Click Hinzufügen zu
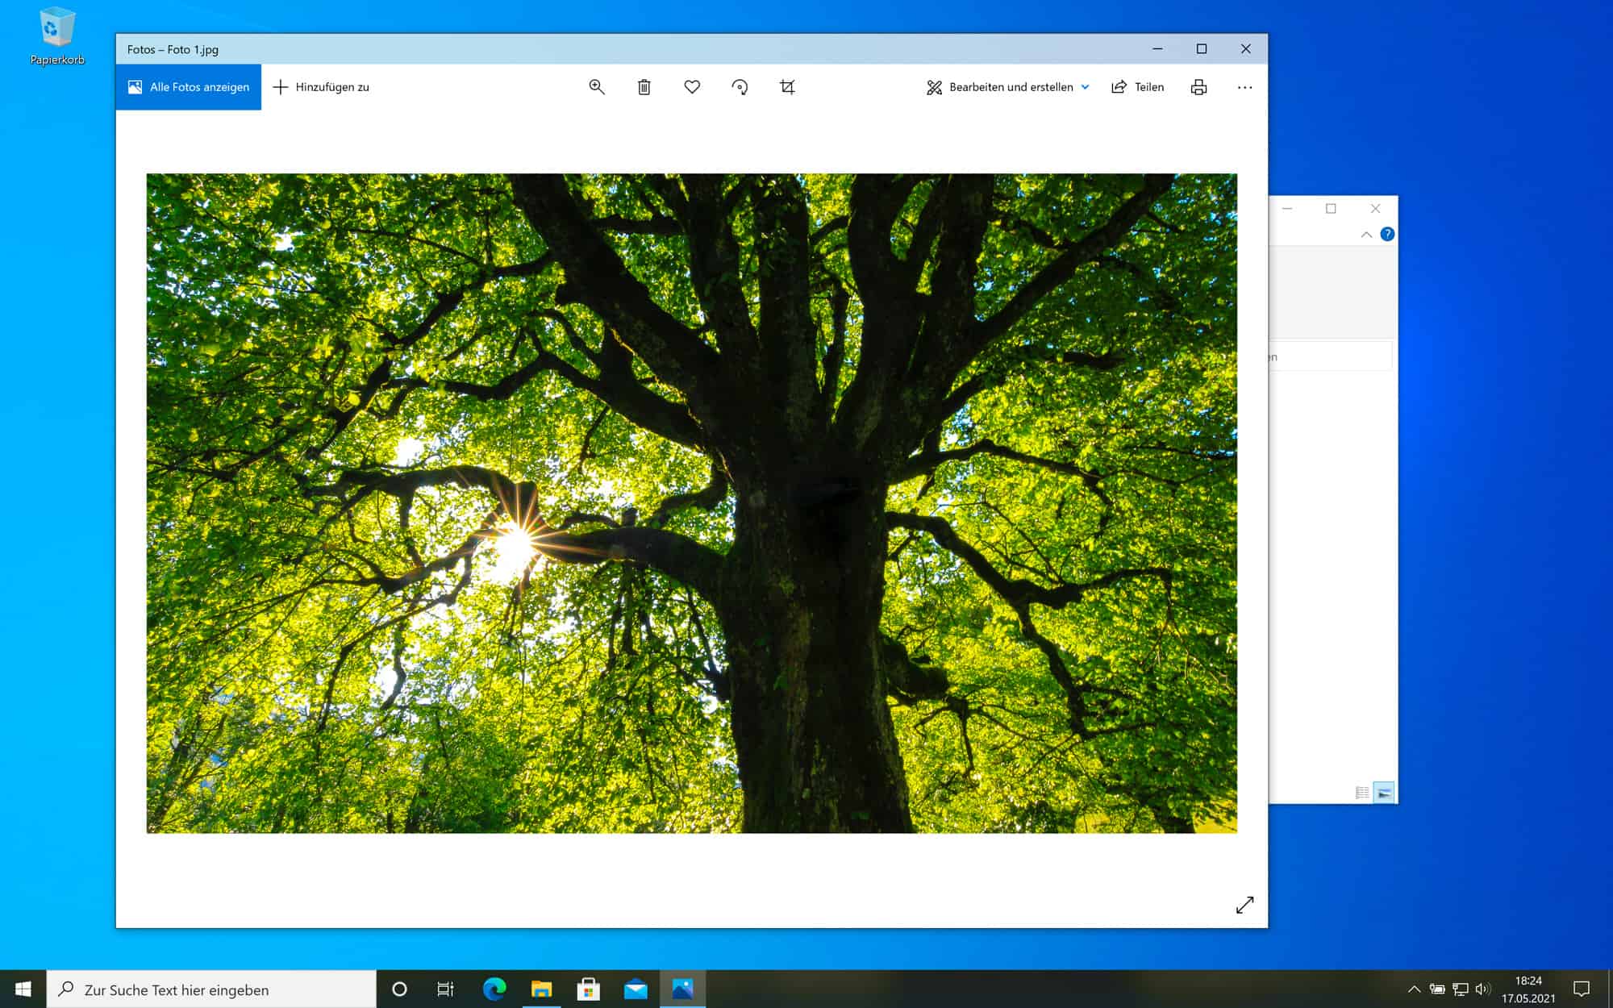1613x1008 pixels. coord(321,87)
